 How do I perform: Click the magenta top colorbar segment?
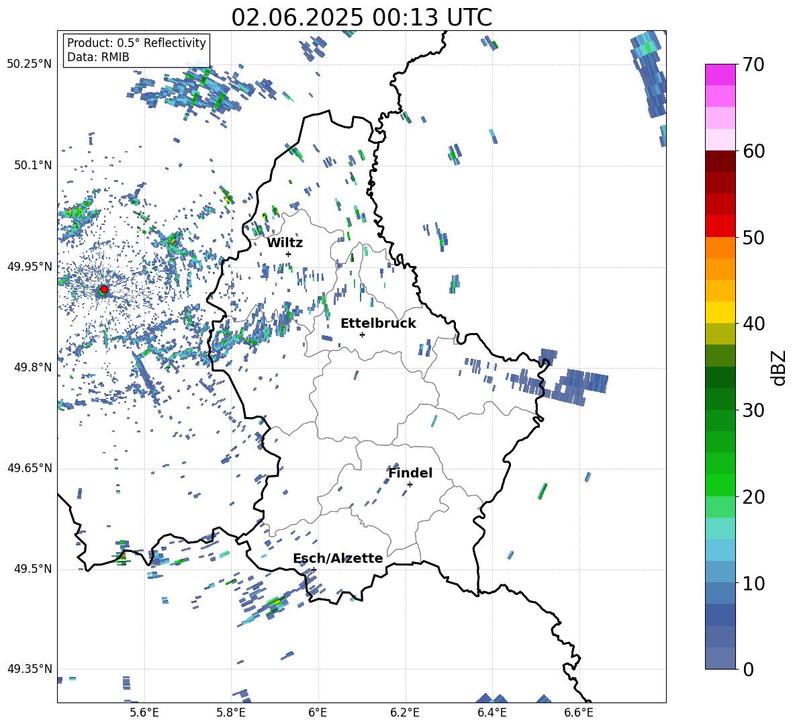click(x=720, y=75)
